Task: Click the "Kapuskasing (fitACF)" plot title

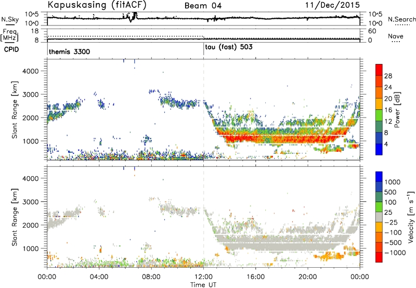Action: 97,5
